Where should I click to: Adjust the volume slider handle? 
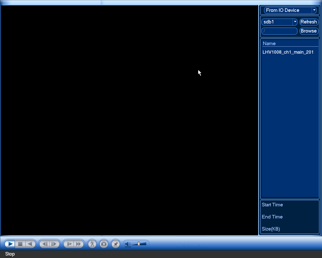[x=139, y=244]
